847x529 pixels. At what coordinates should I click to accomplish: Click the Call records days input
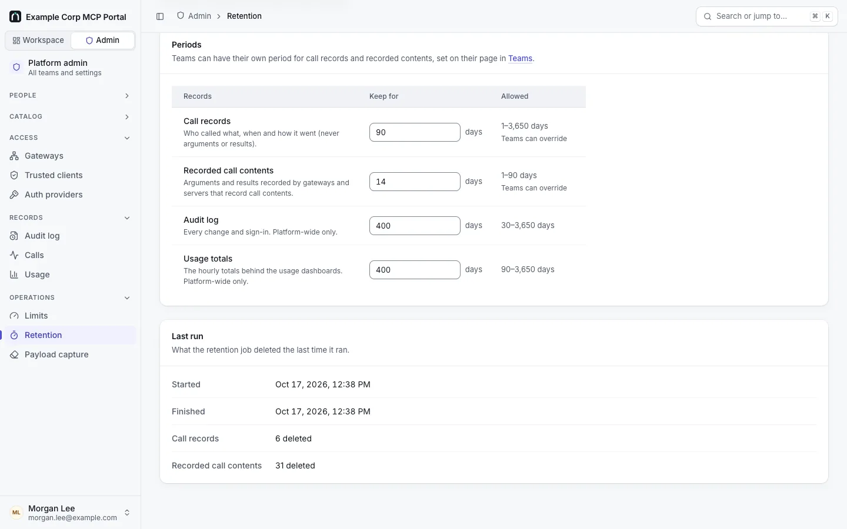click(415, 132)
